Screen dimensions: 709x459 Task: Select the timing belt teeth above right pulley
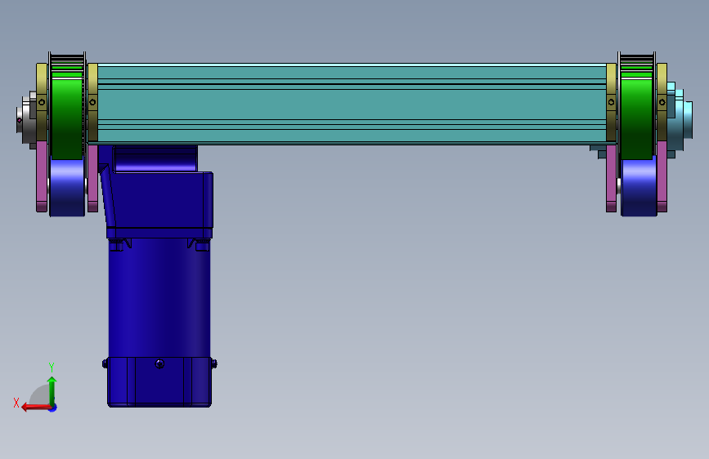(x=637, y=61)
